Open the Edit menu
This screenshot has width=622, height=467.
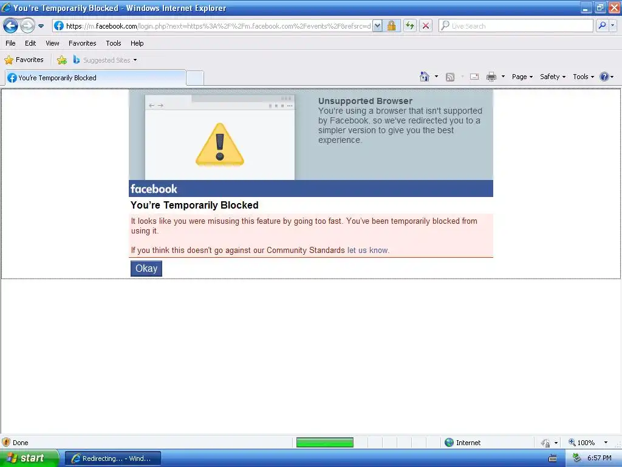(x=30, y=43)
